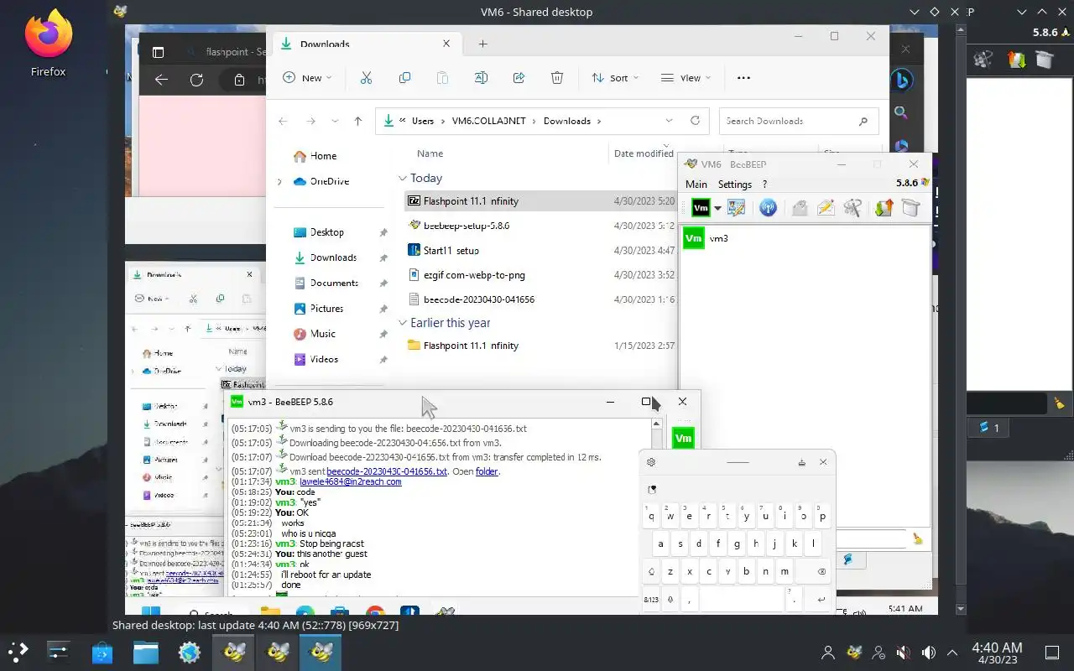Viewport: 1074px width, 671px height.
Task: Open the BeeBEEP Main menu
Action: point(696,184)
